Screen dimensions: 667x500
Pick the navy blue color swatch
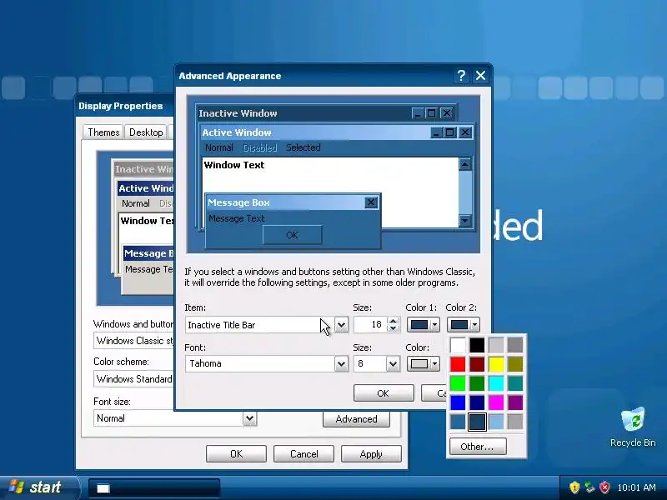[x=477, y=402]
